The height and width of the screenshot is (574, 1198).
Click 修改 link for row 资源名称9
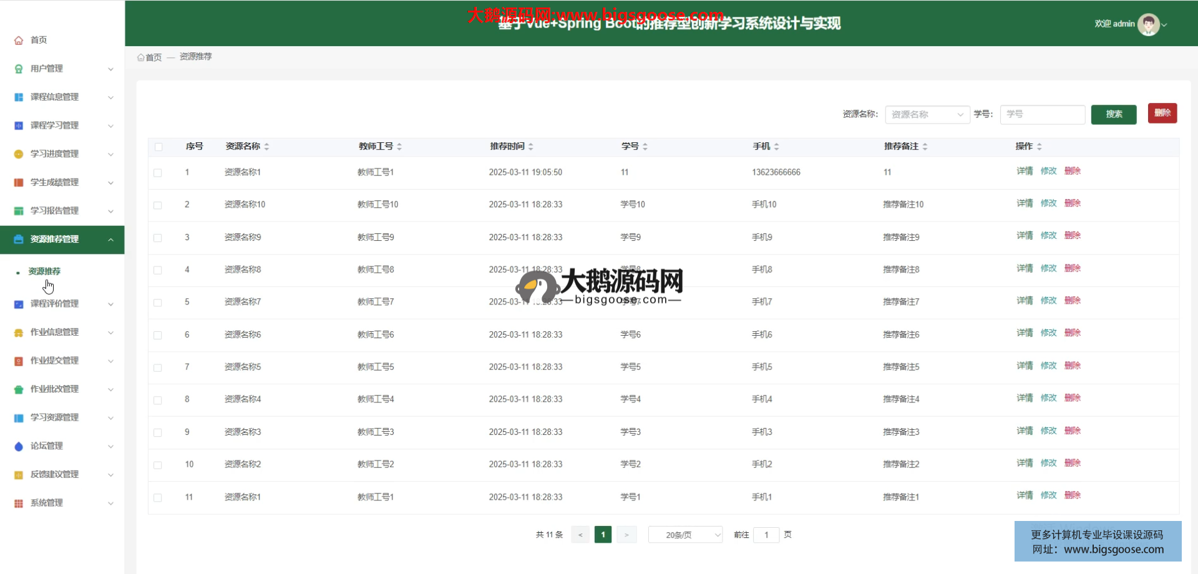(x=1048, y=236)
